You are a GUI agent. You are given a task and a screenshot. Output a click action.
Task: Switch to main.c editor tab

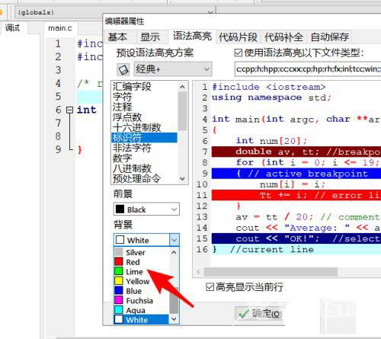tap(60, 28)
